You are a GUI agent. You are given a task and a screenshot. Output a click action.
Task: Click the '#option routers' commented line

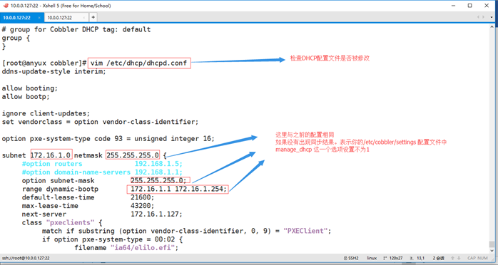coord(52,164)
